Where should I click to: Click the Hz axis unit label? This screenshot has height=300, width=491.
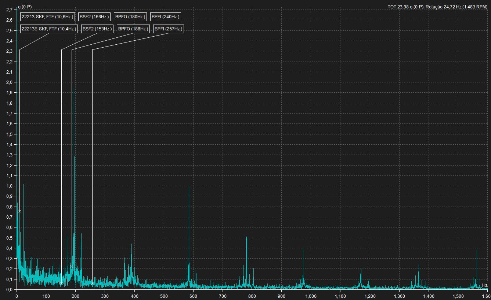484,285
